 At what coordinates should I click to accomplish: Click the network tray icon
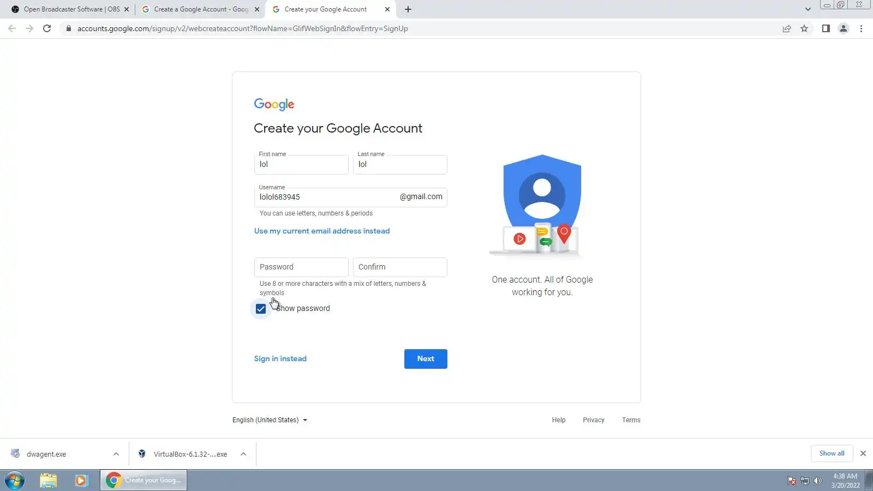tap(805, 481)
